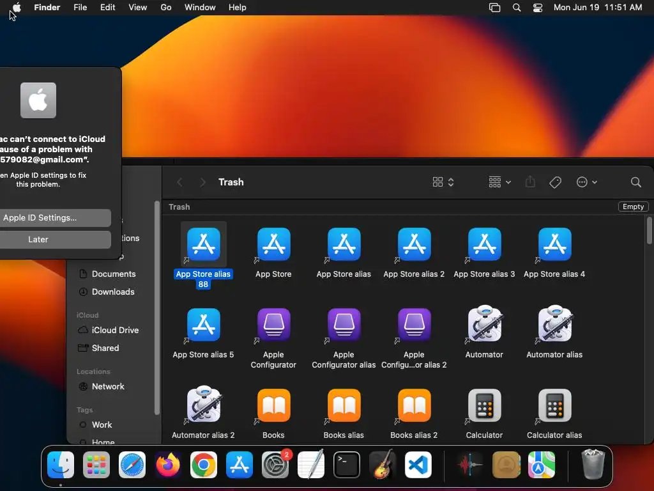Image resolution: width=654 pixels, height=491 pixels.
Task: Open Safari from the Dock
Action: 132,465
